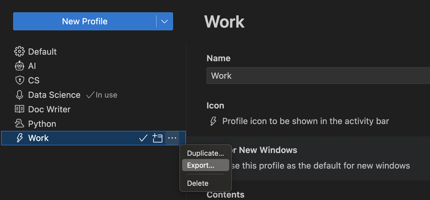Change the profile icon in the Icon section
The image size is (430, 200).
[x=213, y=121]
